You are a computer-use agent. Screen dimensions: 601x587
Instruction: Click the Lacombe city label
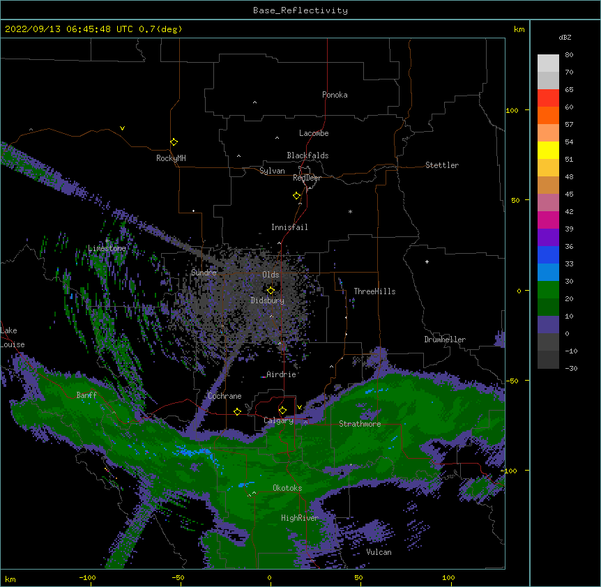tap(314, 133)
